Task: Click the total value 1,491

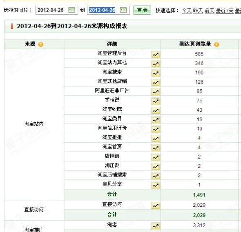Action: [199, 195]
